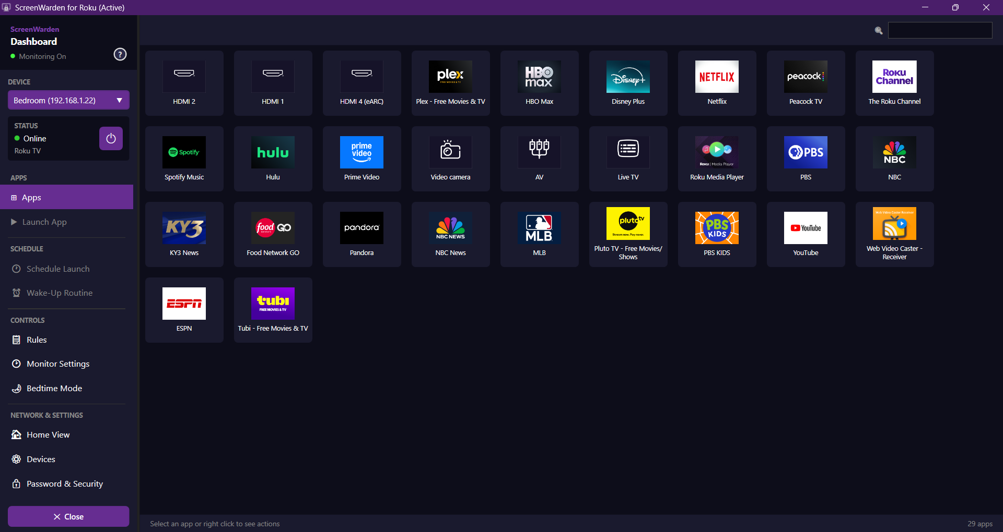Expand the Bedroom device dropdown
This screenshot has width=1003, height=532.
point(68,100)
